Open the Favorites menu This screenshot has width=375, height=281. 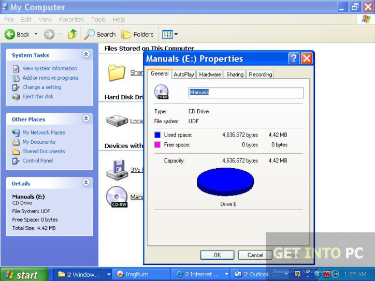pos(71,19)
